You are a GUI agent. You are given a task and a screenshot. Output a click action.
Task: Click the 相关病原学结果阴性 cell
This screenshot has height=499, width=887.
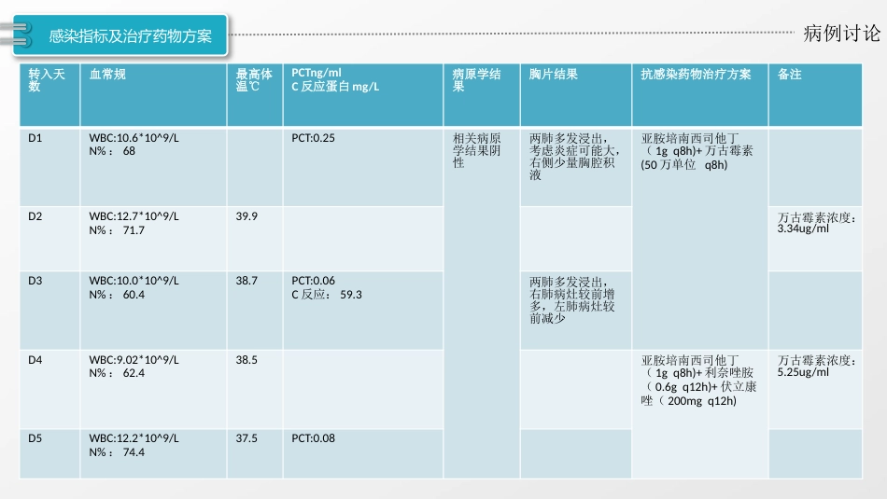pos(482,303)
